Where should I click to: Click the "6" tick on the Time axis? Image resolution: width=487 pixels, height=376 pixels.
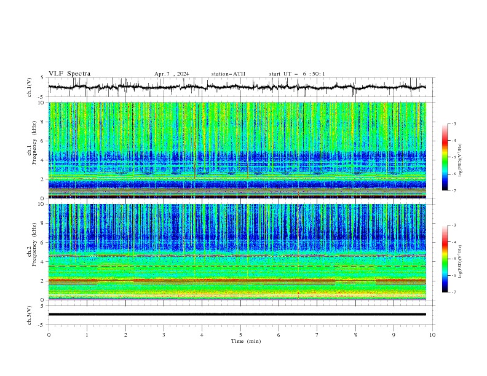pos(279,335)
